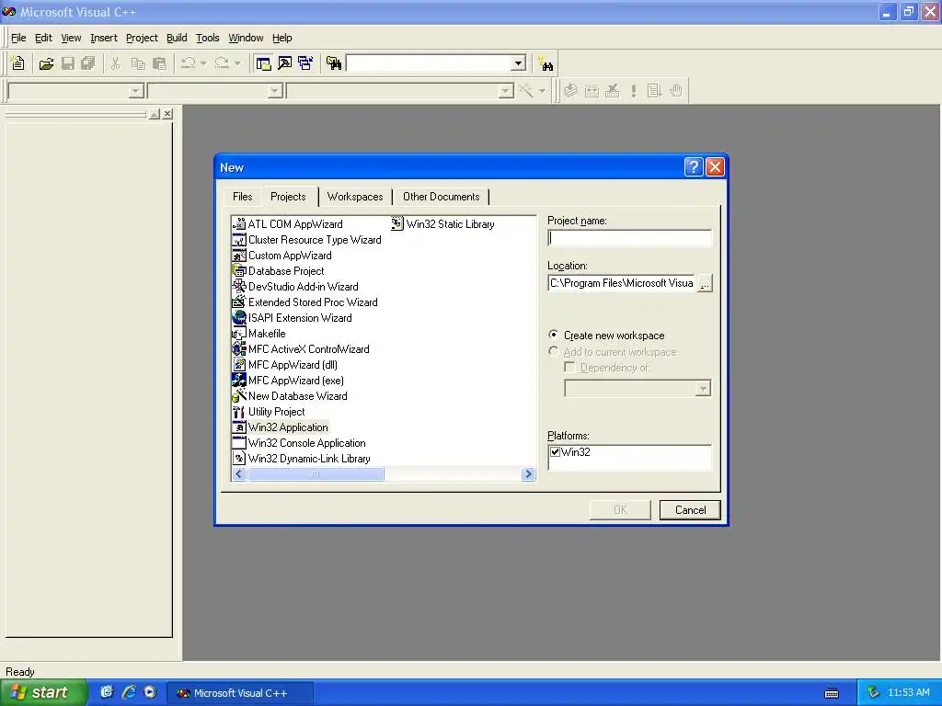
Task: Select ISAPI Extension Wizard project type
Action: click(293, 317)
